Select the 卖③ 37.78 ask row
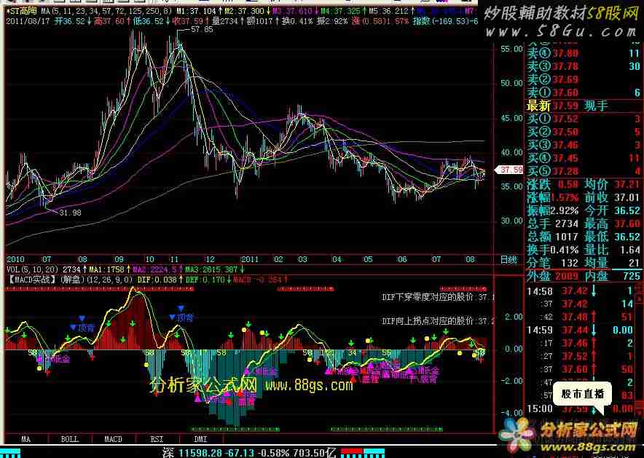 pyautogui.click(x=584, y=66)
